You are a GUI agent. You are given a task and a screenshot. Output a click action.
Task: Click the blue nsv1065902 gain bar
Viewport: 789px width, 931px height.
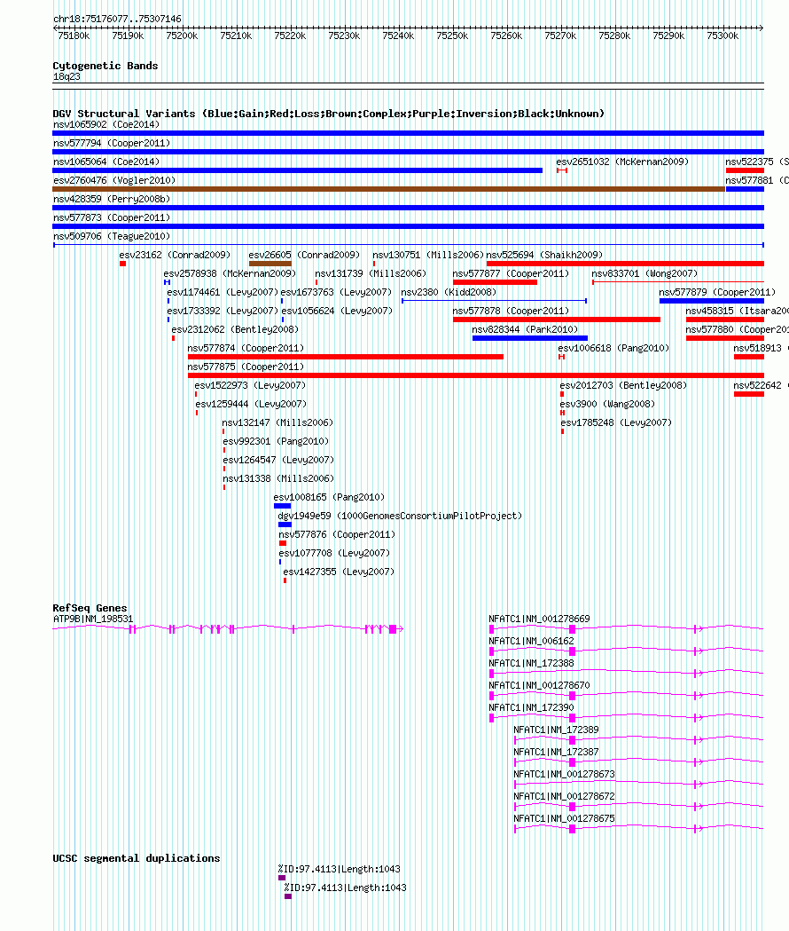pos(408,133)
